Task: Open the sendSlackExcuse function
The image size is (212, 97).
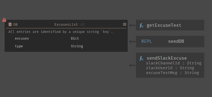Action: click(166, 58)
